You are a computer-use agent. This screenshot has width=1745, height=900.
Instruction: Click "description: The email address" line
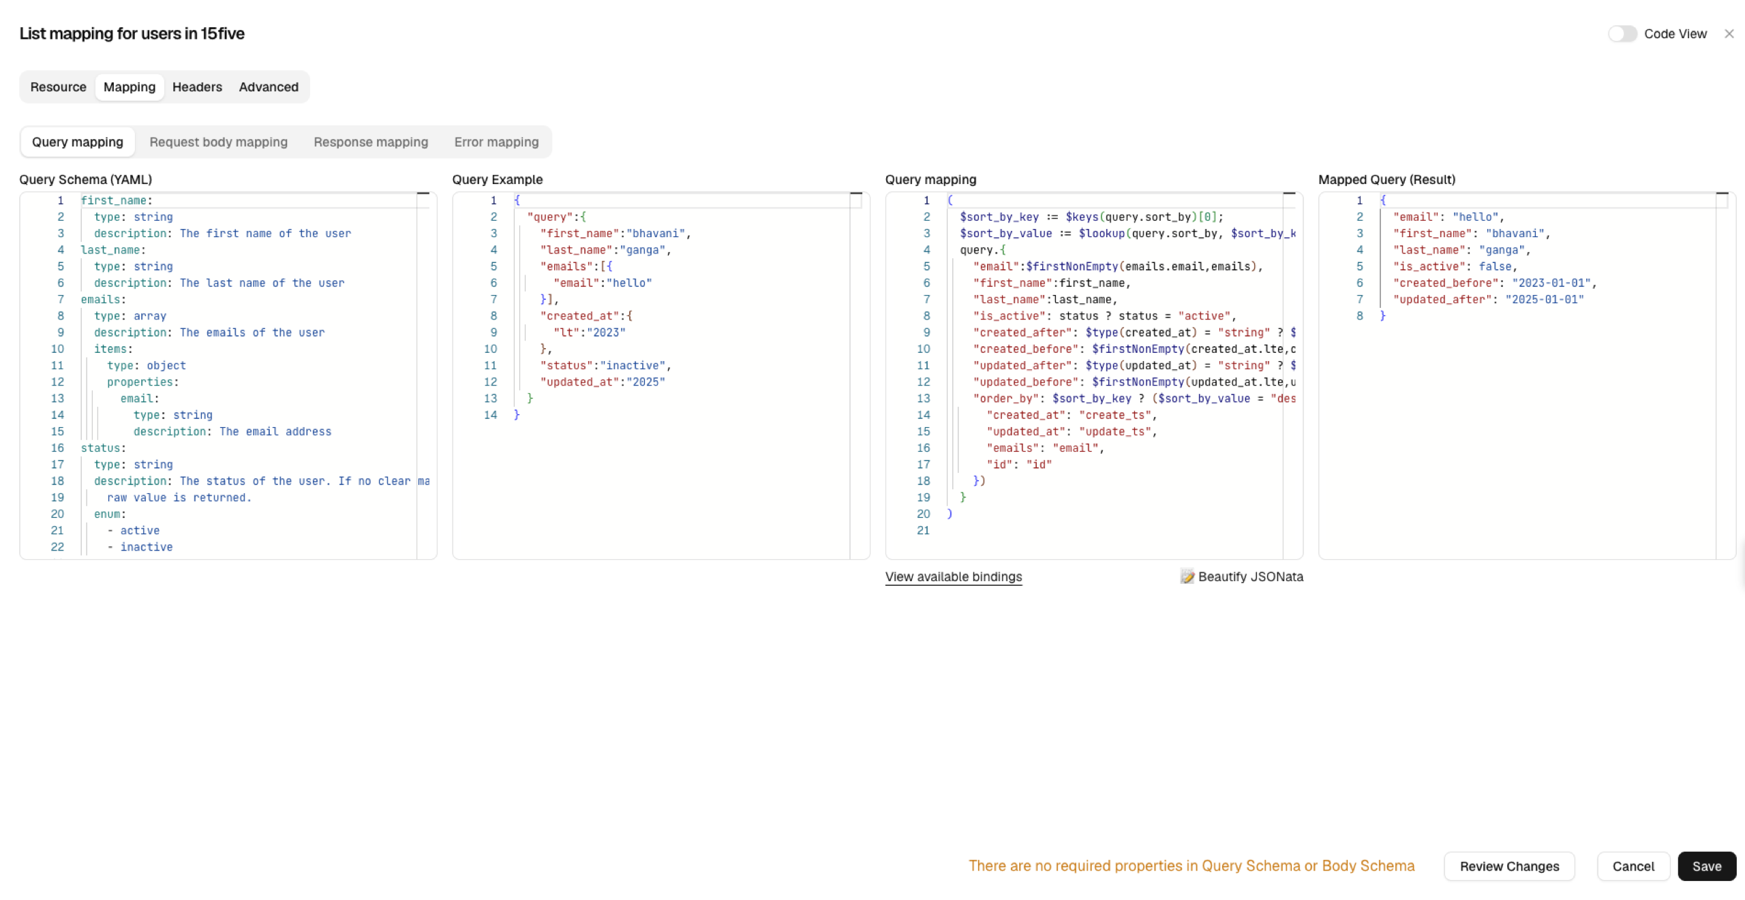tap(232, 431)
